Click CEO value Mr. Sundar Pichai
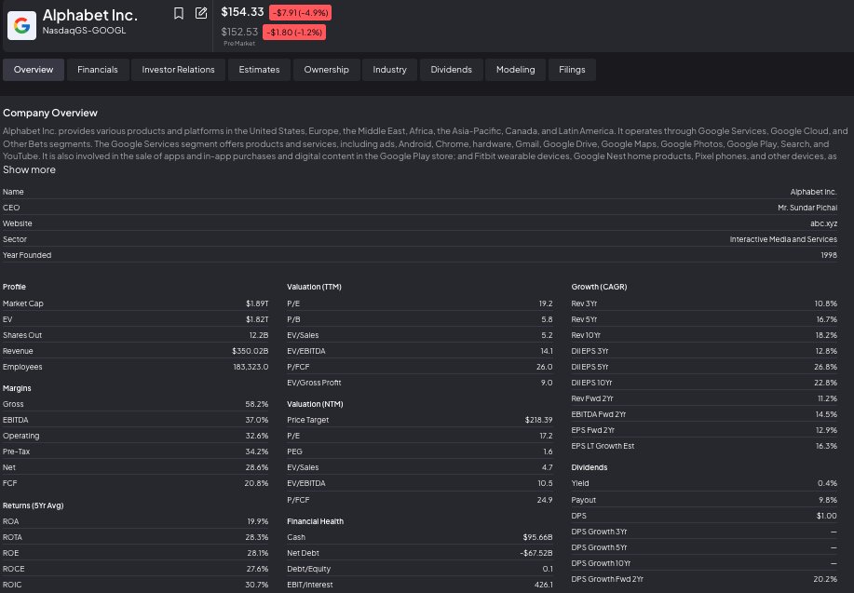 click(807, 208)
